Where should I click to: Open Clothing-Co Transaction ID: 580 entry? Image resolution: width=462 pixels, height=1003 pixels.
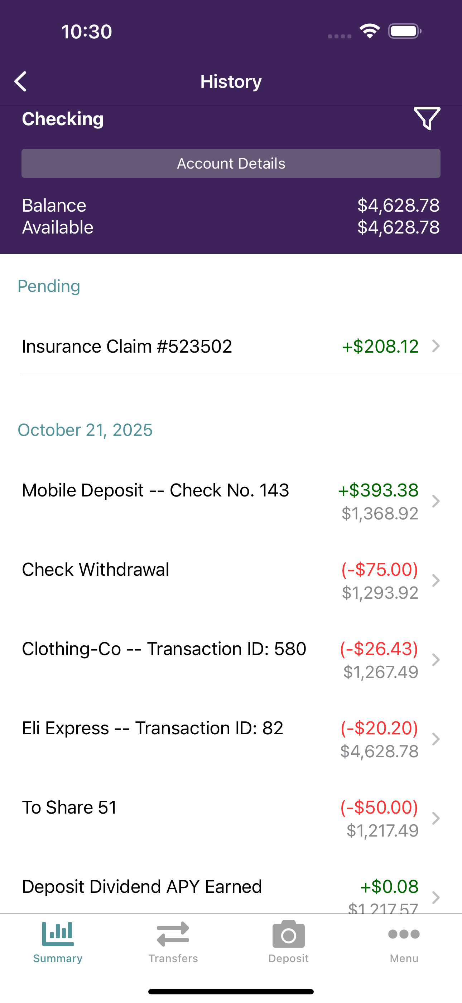click(231, 660)
